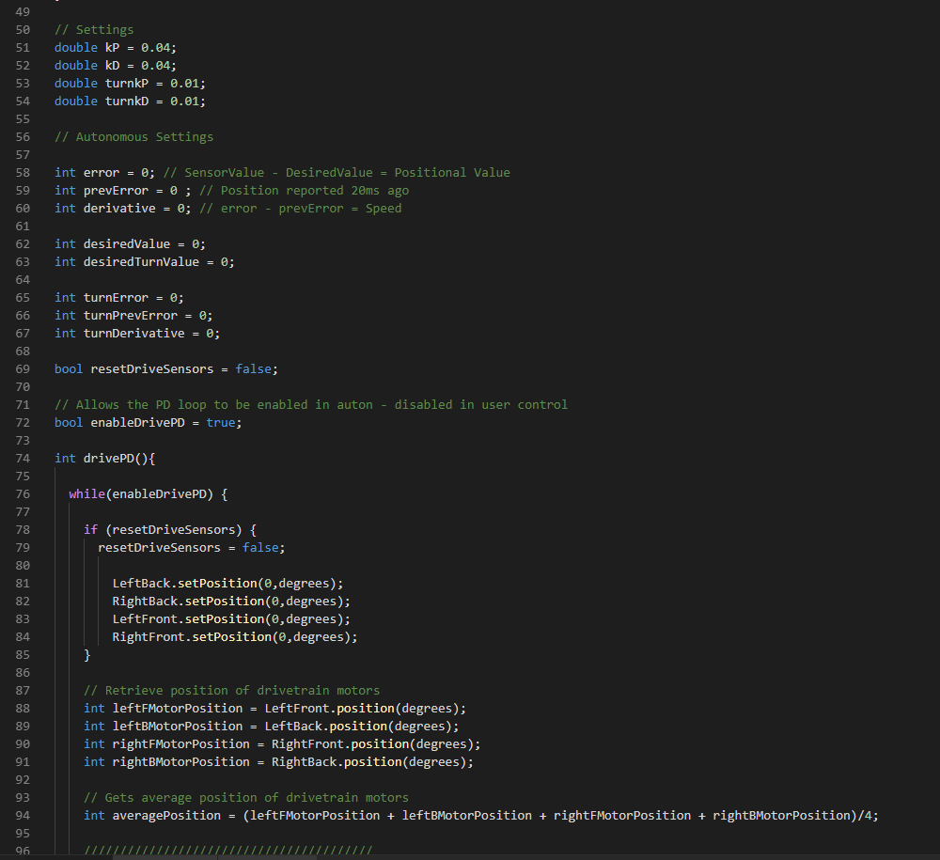This screenshot has height=860, width=940.
Task: Click the 'double kP = 0.04;' line
Action: coord(115,48)
